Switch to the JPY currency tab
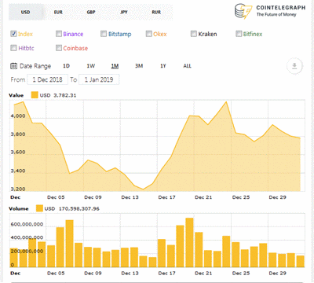314x283 pixels. coord(124,12)
